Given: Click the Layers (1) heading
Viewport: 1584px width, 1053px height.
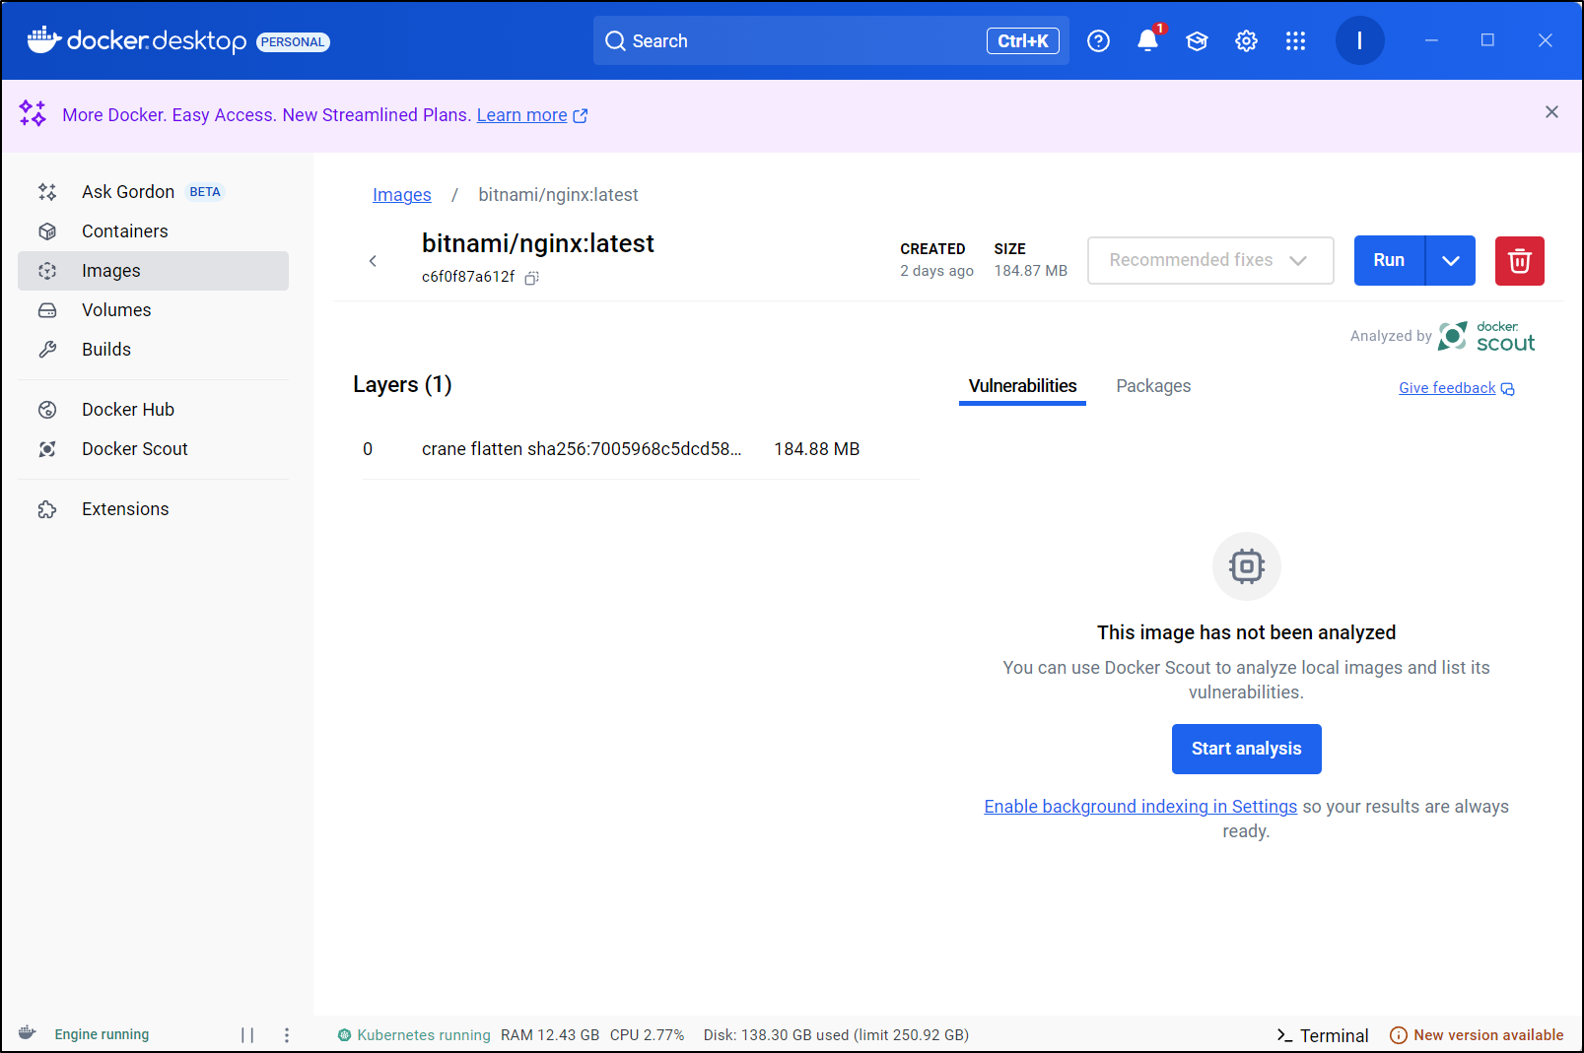Looking at the screenshot, I should tap(402, 384).
